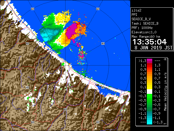Click the letter A beside the legend top
The image size is (174, 131).
pyautogui.click(x=165, y=59)
